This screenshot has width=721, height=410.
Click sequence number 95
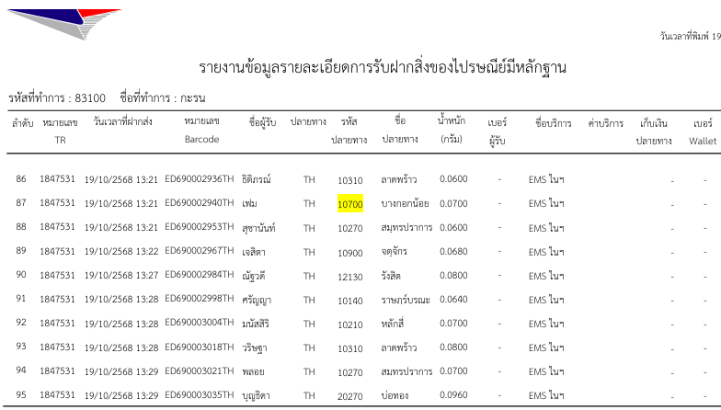point(21,395)
